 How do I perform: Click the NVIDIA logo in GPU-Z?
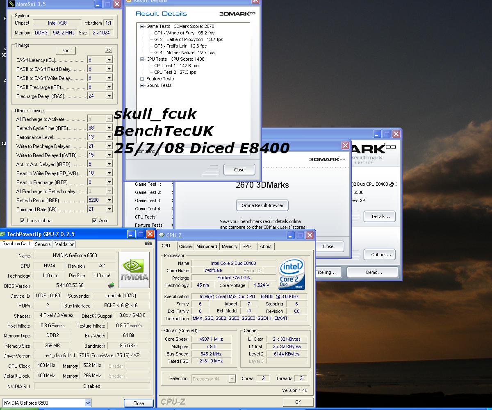(x=134, y=269)
